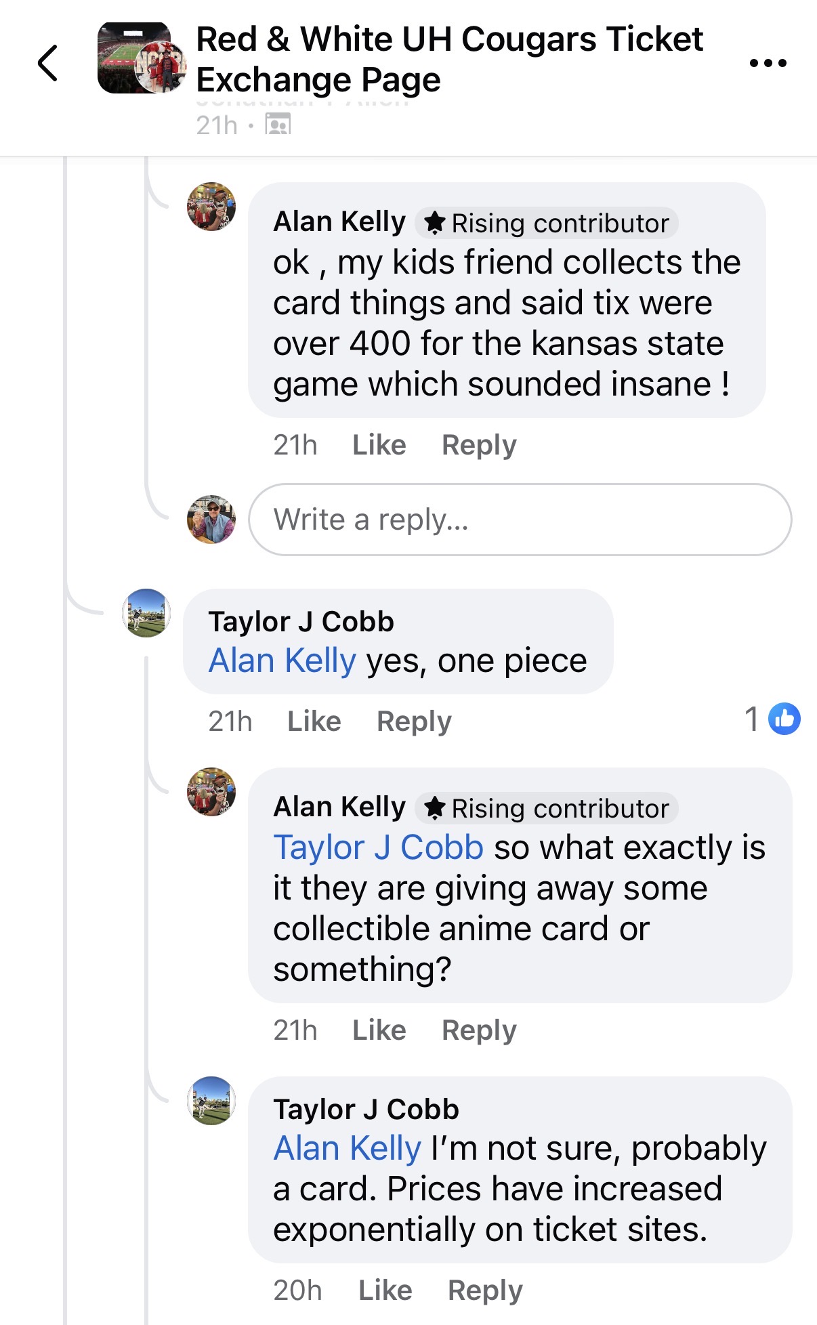This screenshot has height=1325, width=817.
Task: Tap the back arrow icon
Action: click(x=47, y=63)
